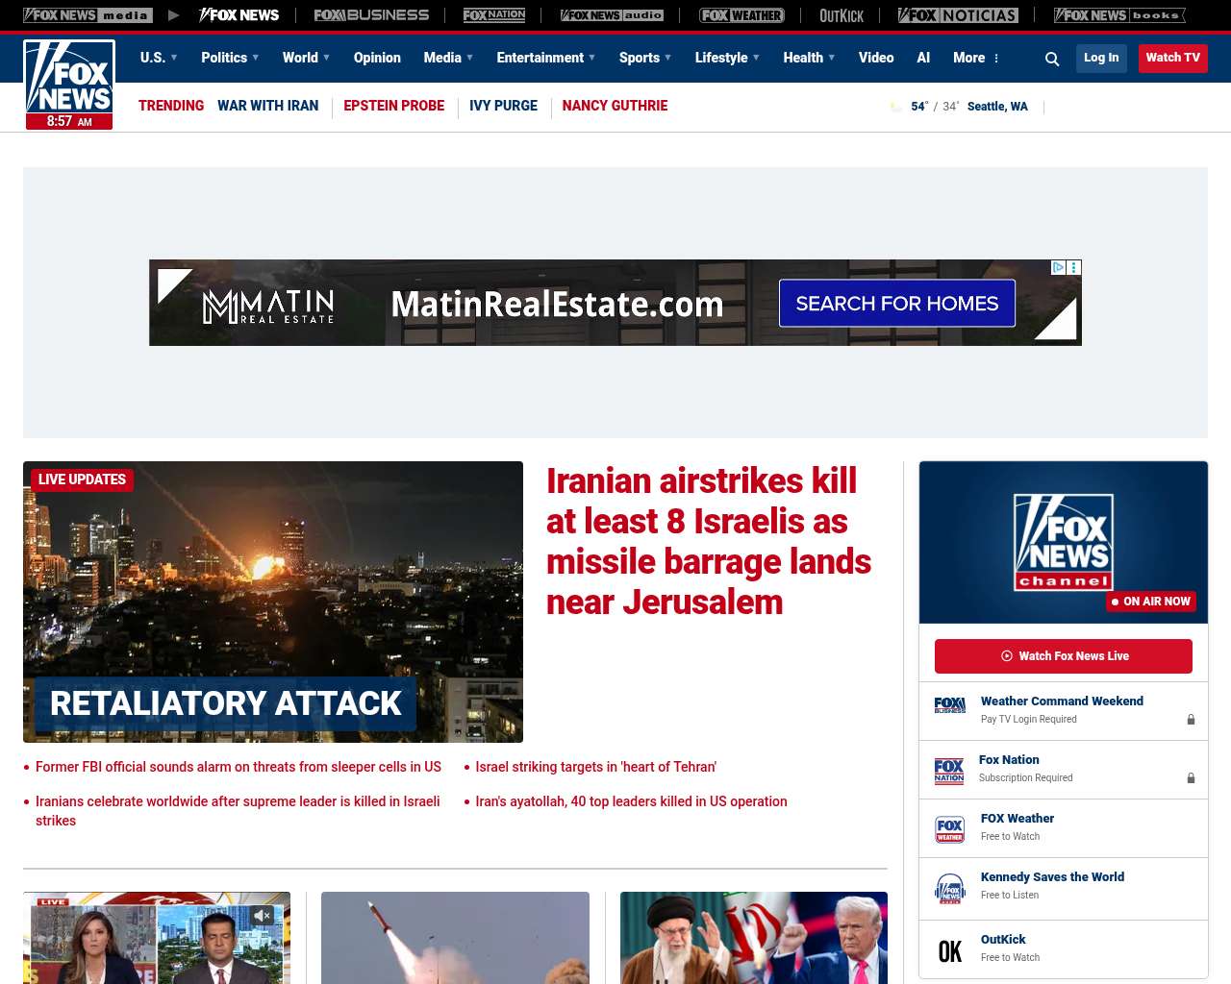Click Fox News Channel On Air Now banner
Screen dimensions: 1231x984
1064,543
